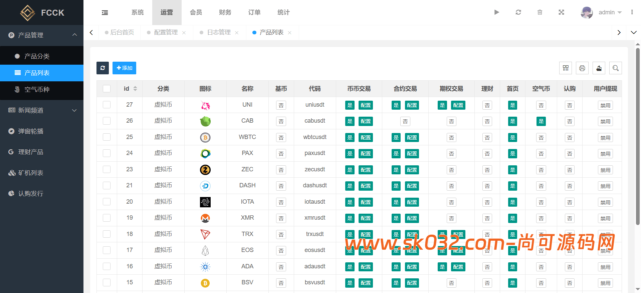Expand the 新闻频道 sidebar menu
The height and width of the screenshot is (293, 641).
pos(42,110)
